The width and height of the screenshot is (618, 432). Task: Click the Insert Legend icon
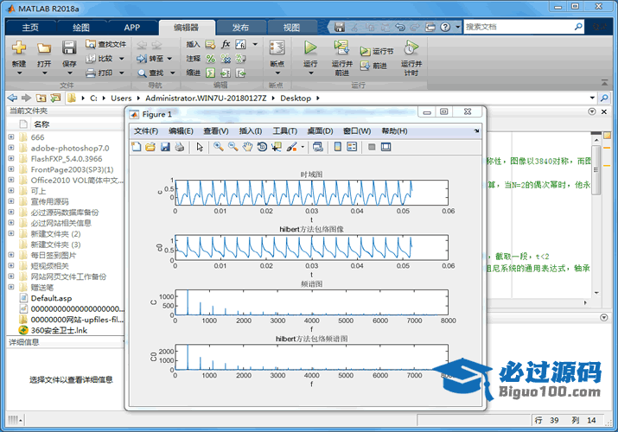point(352,147)
